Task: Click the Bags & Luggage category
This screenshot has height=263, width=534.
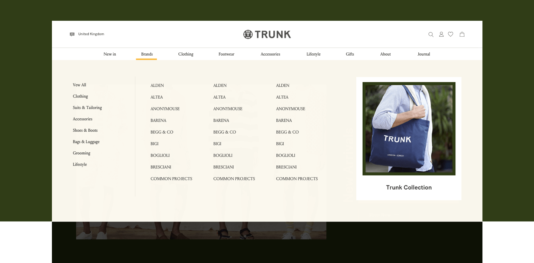Action: pyautogui.click(x=86, y=142)
